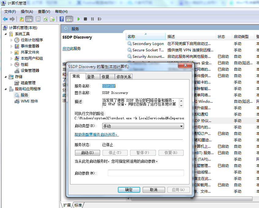The height and width of the screenshot is (208, 259).
Task: Click the blue Back arrow in toolbar
Action: (x=5, y=19)
